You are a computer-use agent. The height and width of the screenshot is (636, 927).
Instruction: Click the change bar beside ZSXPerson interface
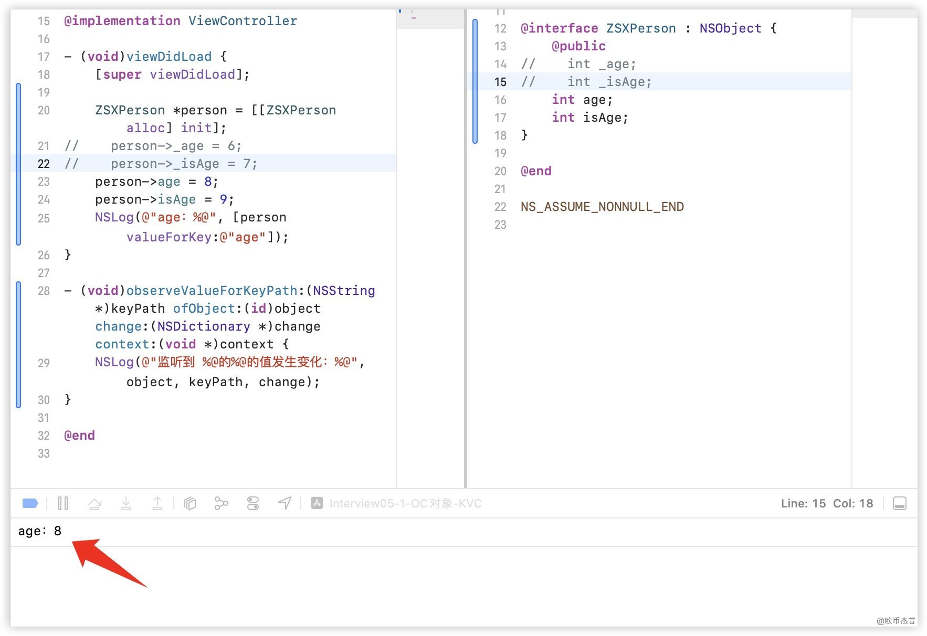click(475, 81)
